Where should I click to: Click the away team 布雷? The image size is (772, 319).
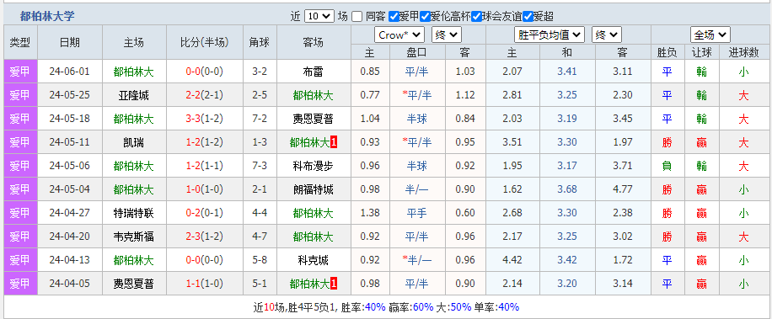click(314, 72)
